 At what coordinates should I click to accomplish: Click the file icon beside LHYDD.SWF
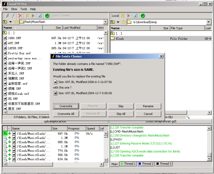click(x=5, y=48)
